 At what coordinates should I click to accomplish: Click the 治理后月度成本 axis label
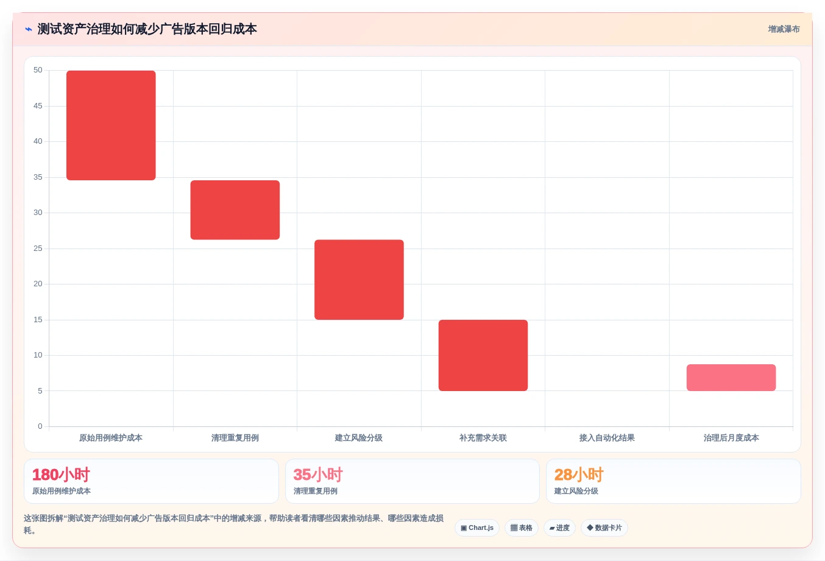point(731,438)
